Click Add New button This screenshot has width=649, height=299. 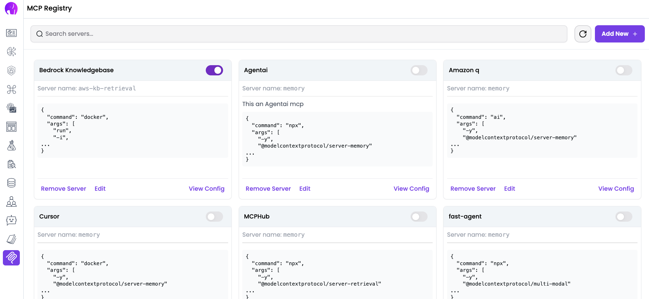619,34
